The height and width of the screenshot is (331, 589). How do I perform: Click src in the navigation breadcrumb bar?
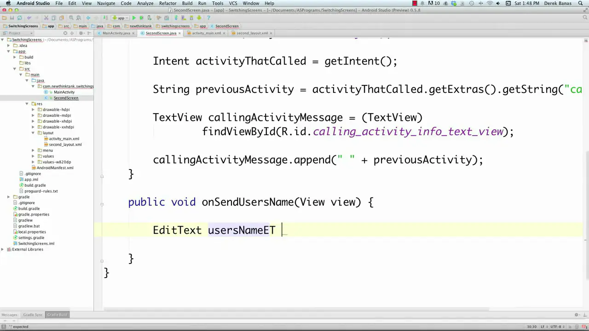[x=66, y=26]
